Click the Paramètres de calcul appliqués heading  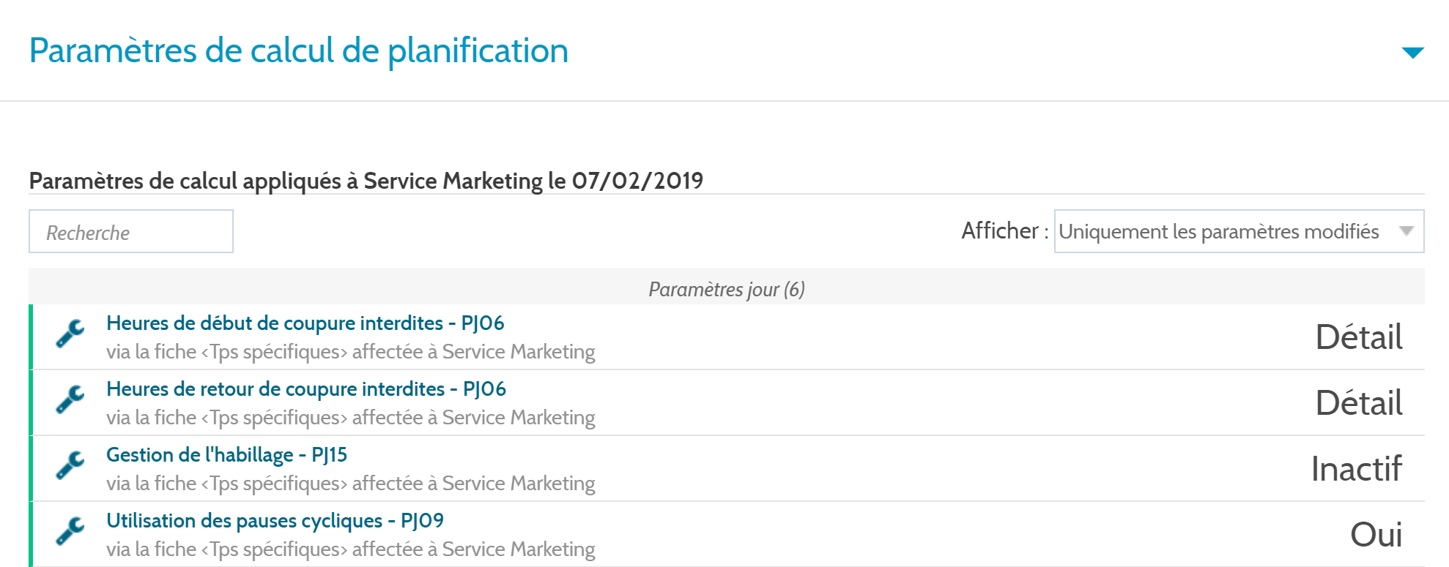pyautogui.click(x=366, y=181)
